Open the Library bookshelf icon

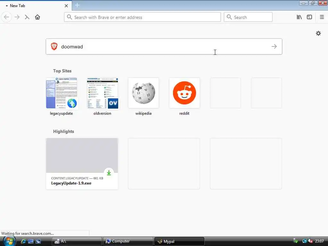click(x=299, y=17)
